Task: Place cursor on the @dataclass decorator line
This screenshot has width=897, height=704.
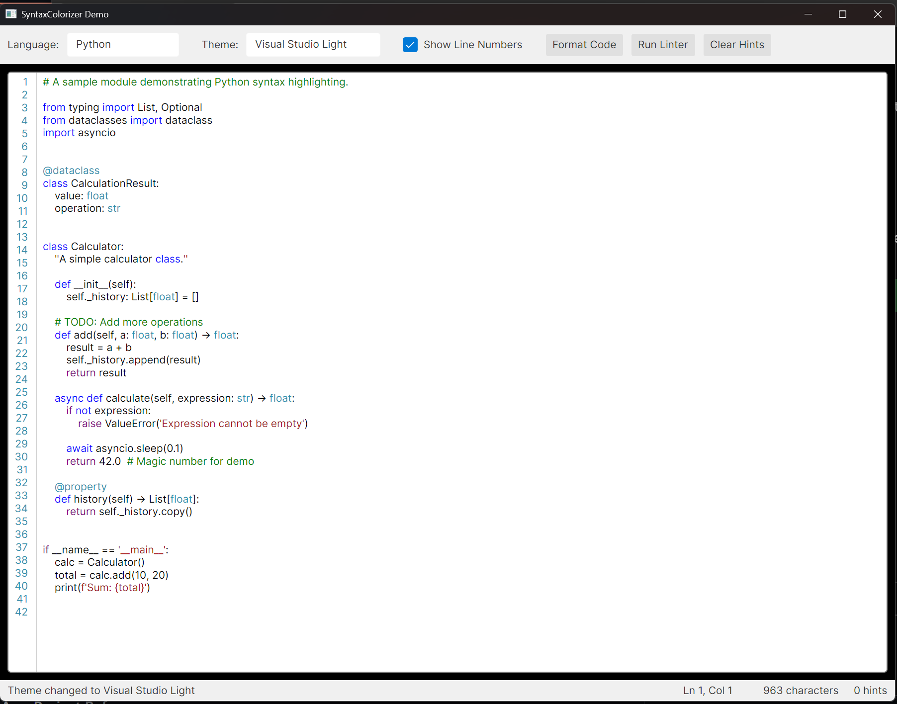Action: tap(71, 170)
